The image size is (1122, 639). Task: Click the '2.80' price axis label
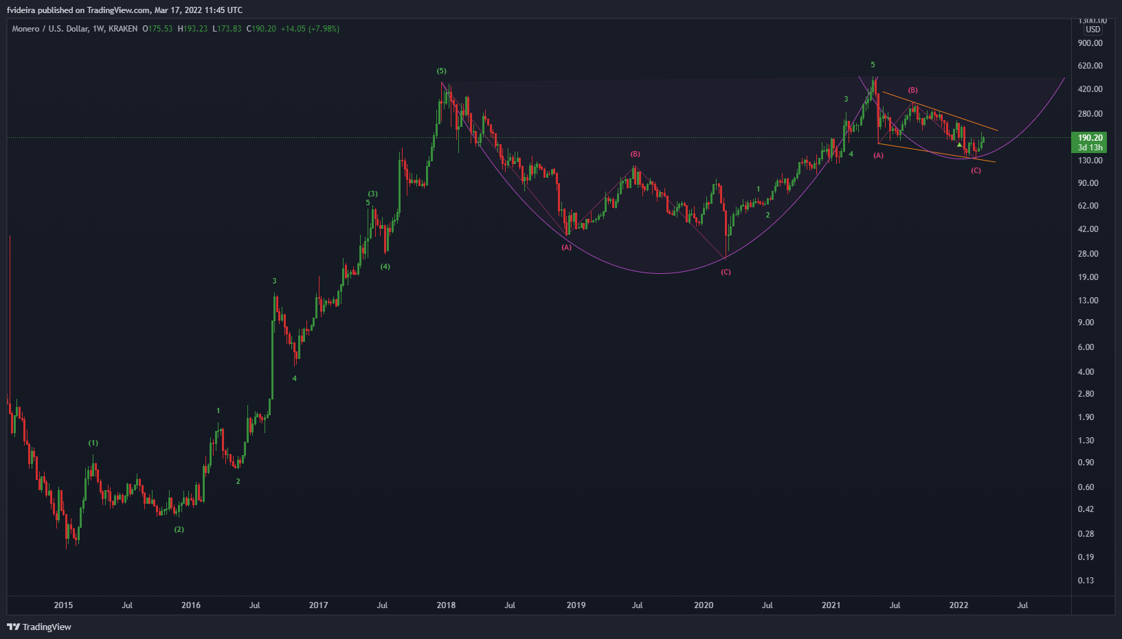point(1086,394)
